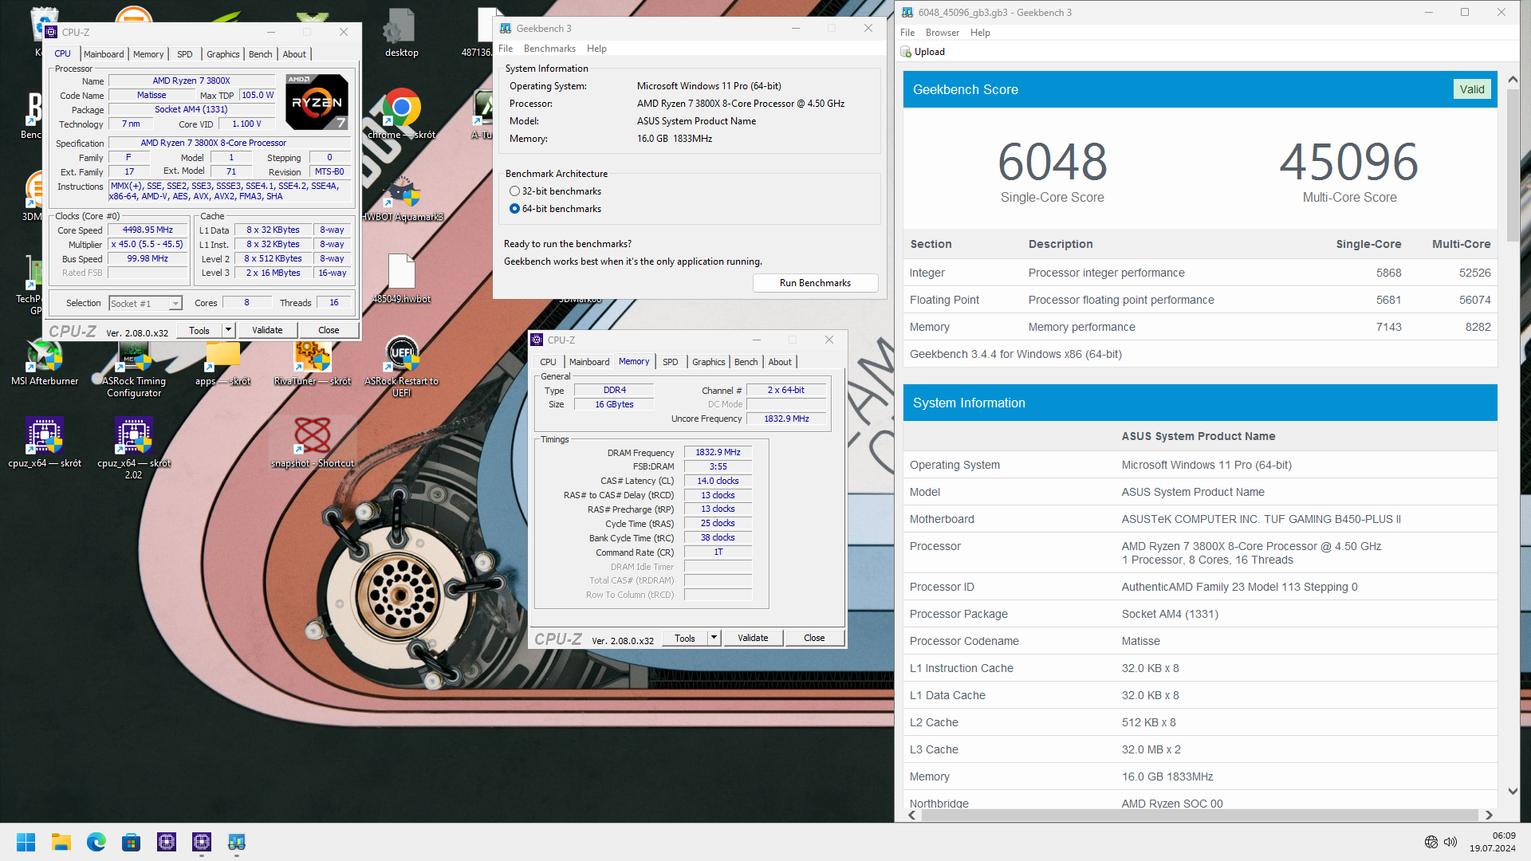Viewport: 1531px width, 861px height.
Task: Click scroll up arrow in Geekbench results
Action: [x=1513, y=80]
